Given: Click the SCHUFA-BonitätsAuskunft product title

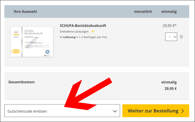Looking at the screenshot, I should tap(83, 26).
